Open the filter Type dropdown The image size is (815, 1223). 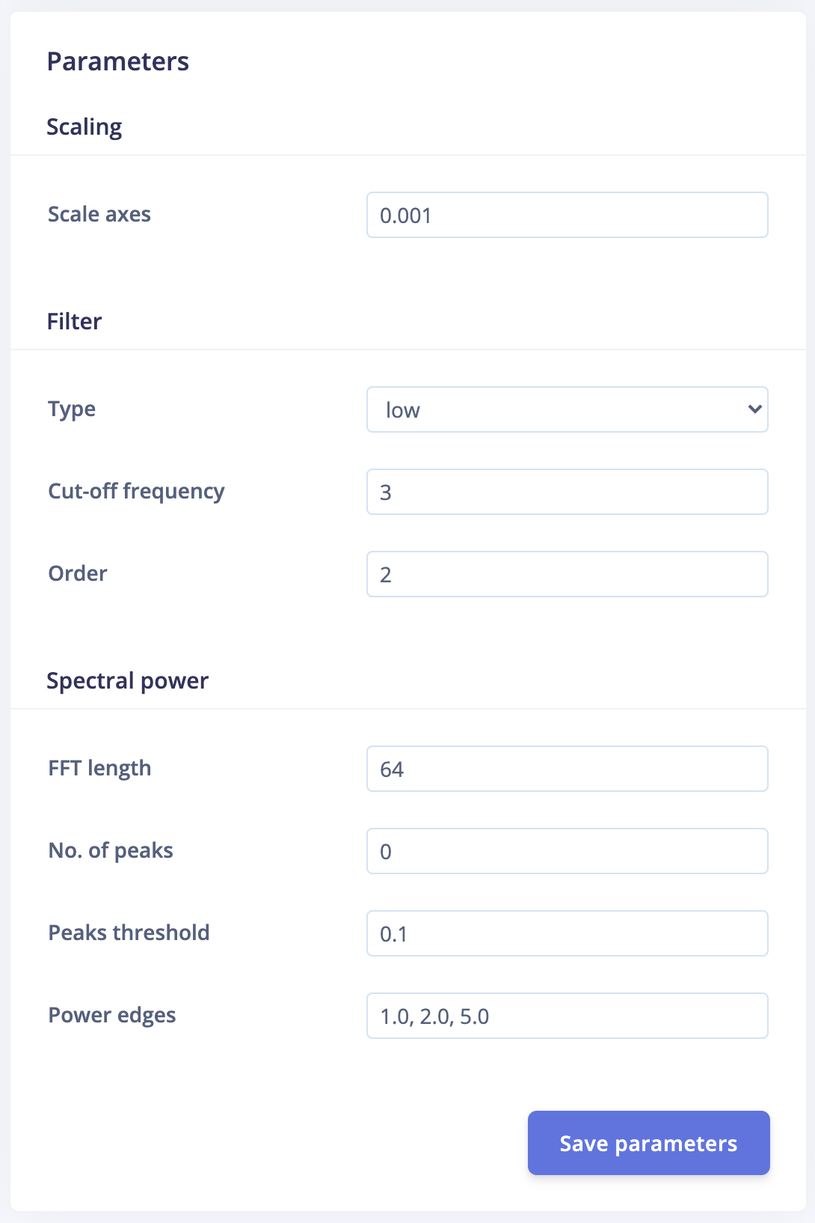point(567,409)
